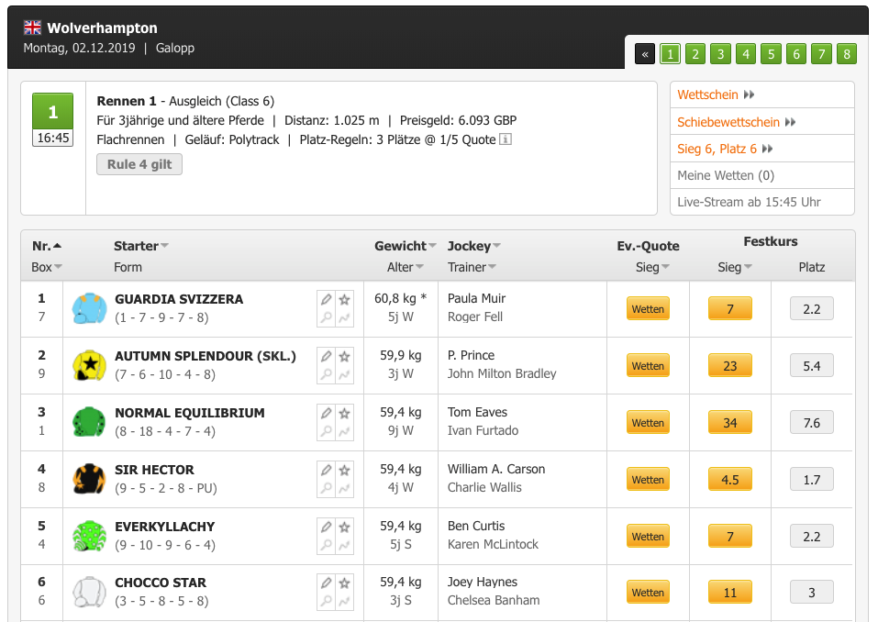
Task: Sort by Ev.-Quote Sieg column
Action: coord(652,267)
